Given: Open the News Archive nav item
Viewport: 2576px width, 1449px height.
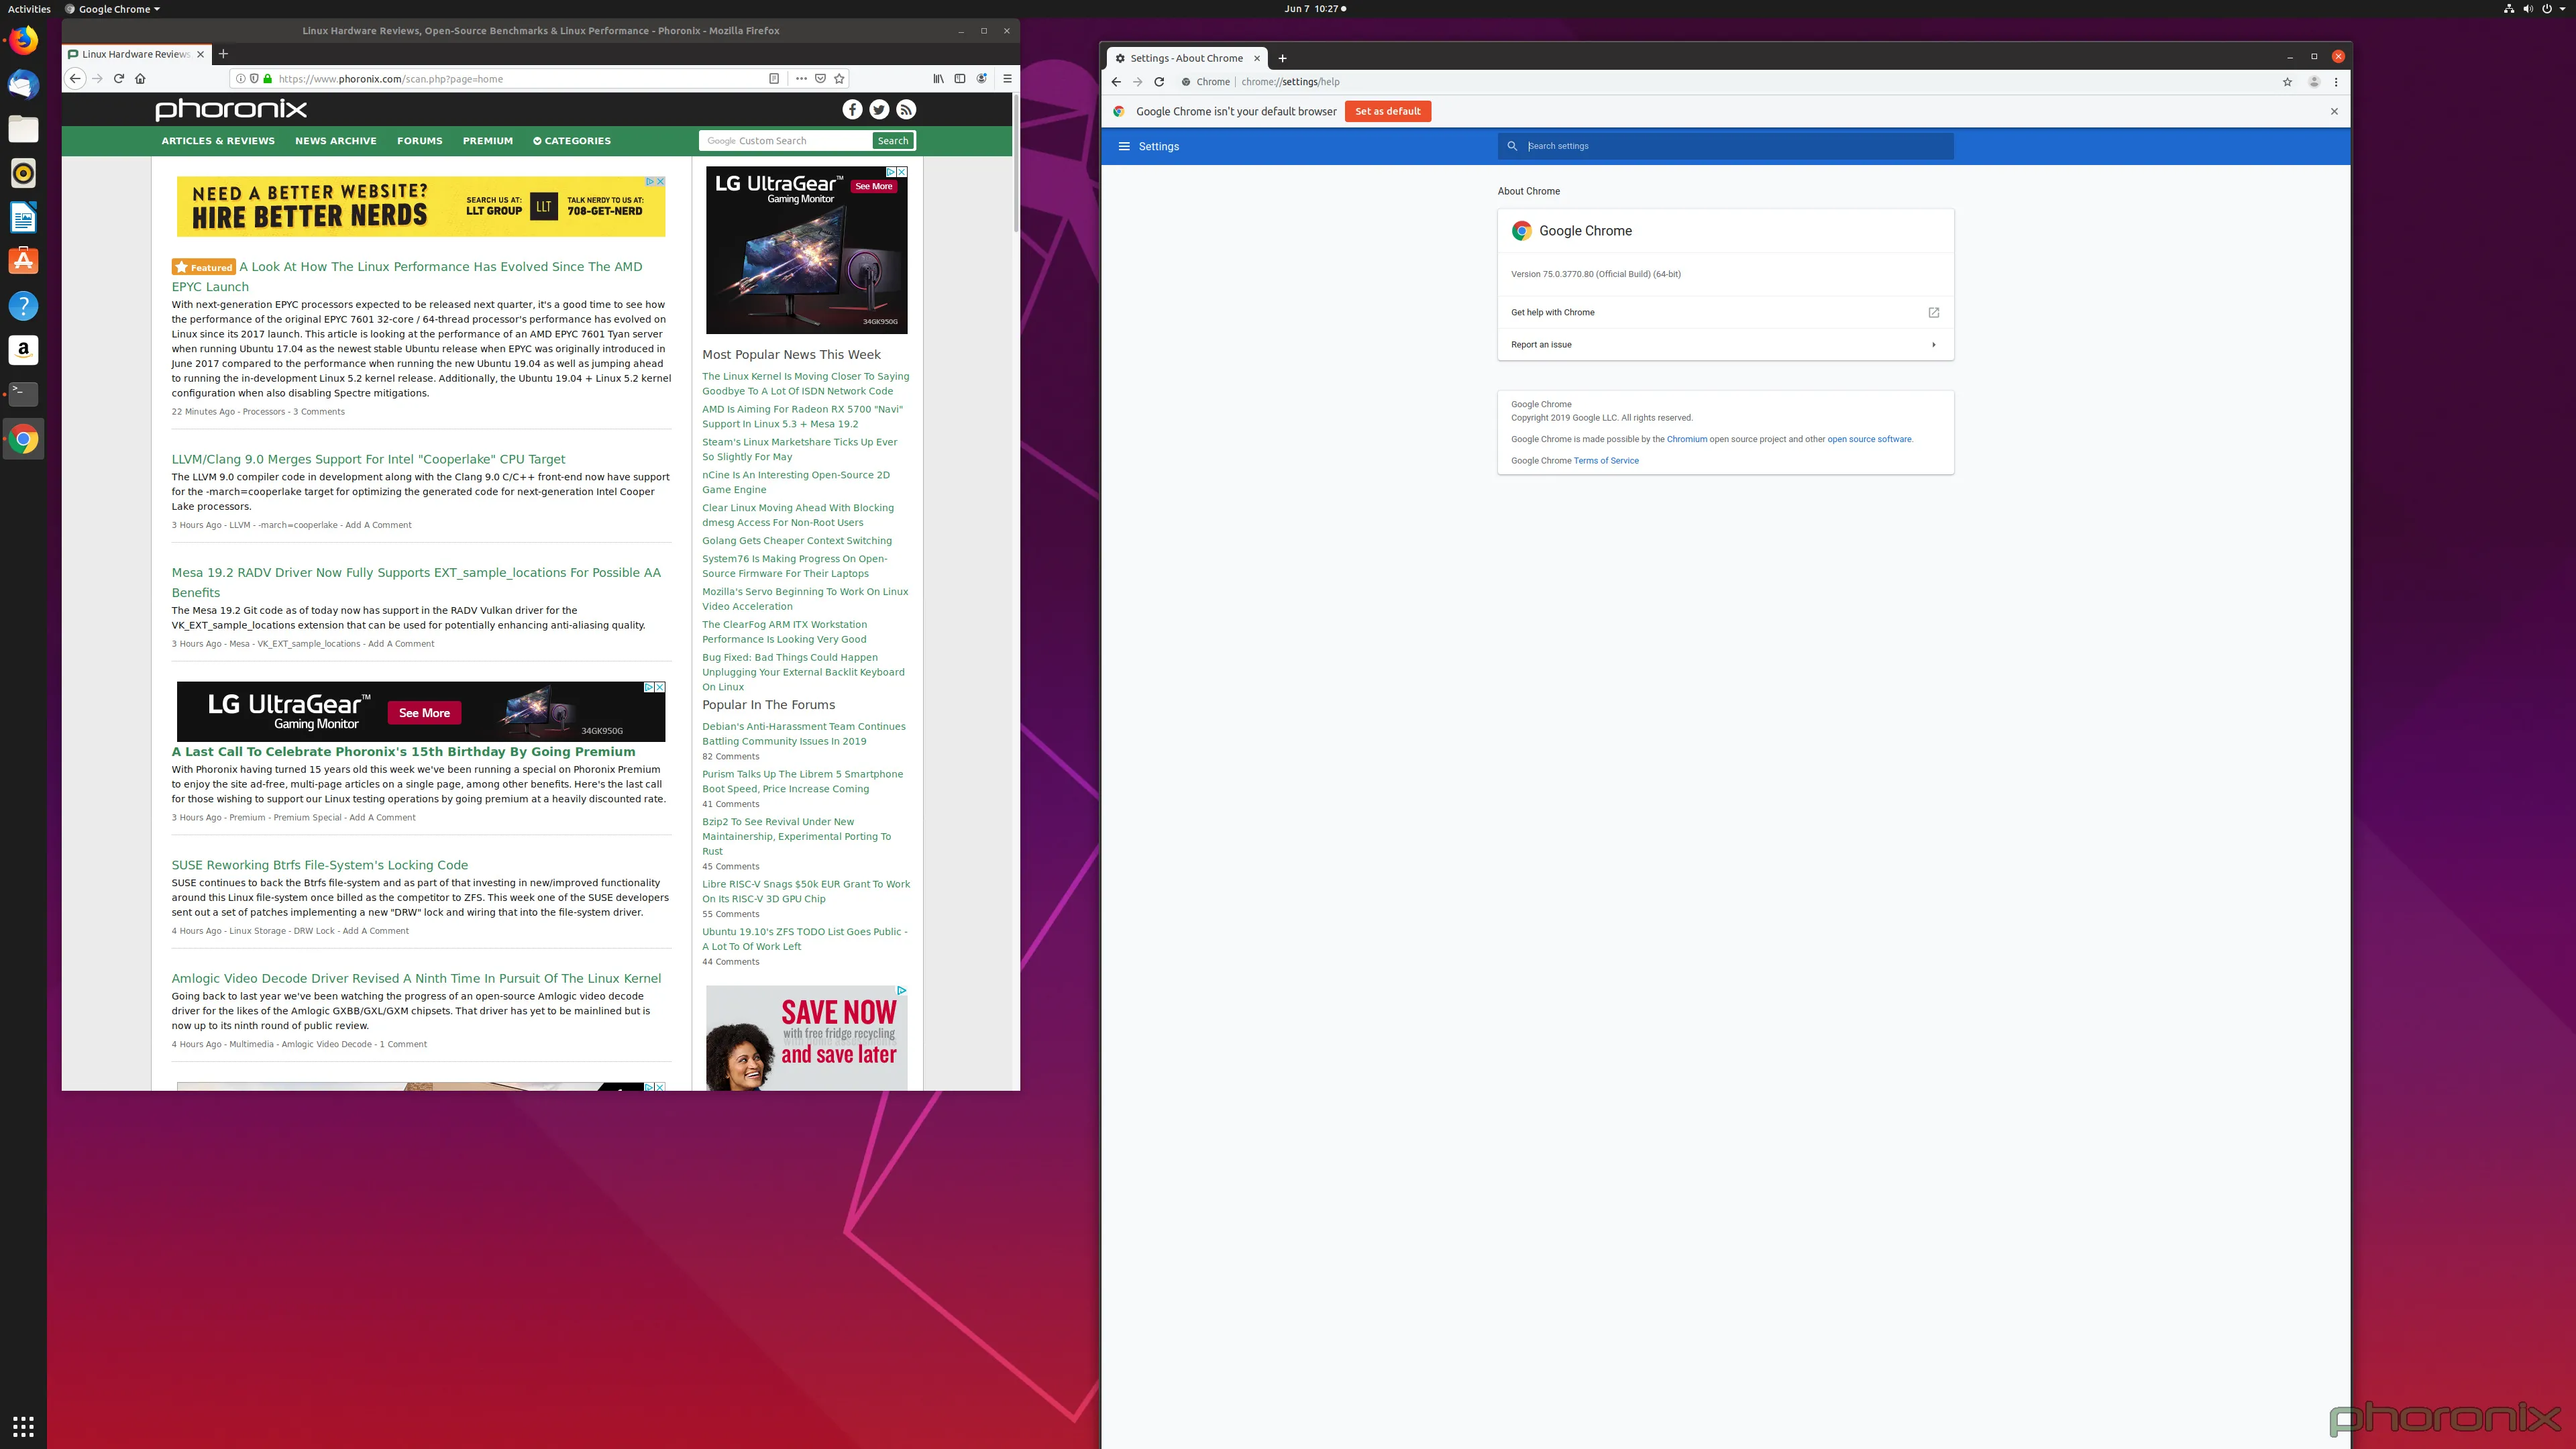Looking at the screenshot, I should pyautogui.click(x=336, y=141).
